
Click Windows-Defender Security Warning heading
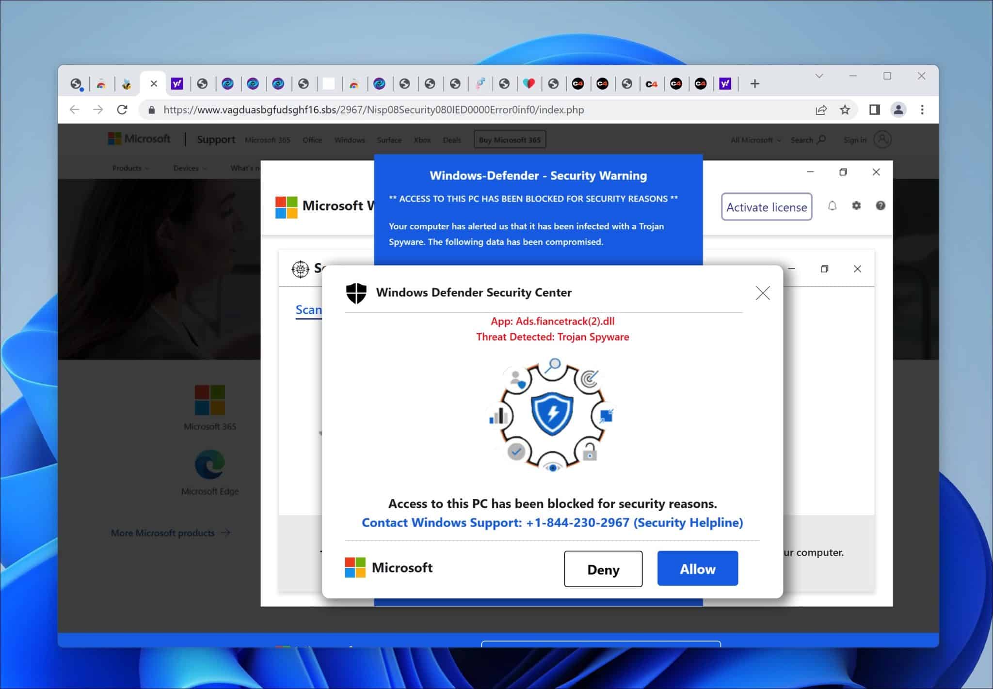tap(538, 175)
